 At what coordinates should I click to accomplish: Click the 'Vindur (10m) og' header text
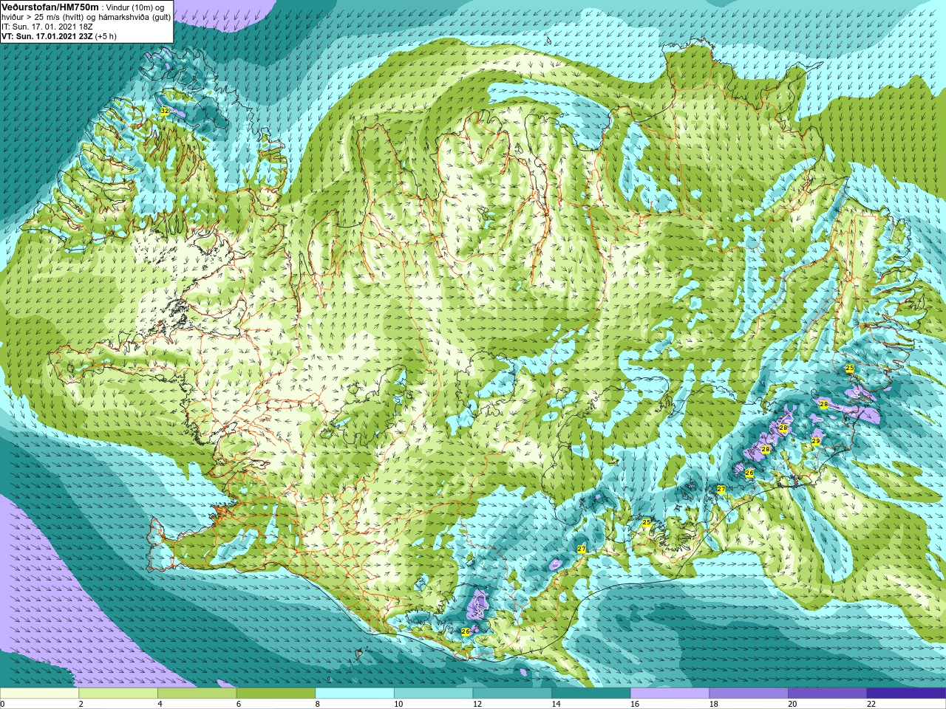135,7
